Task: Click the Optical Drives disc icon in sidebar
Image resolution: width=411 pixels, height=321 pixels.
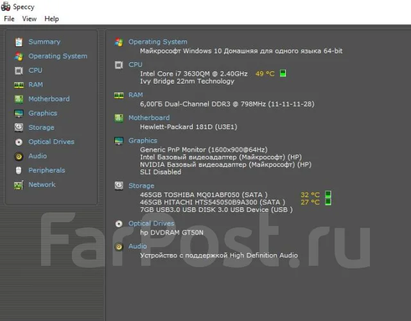Action: coord(19,142)
